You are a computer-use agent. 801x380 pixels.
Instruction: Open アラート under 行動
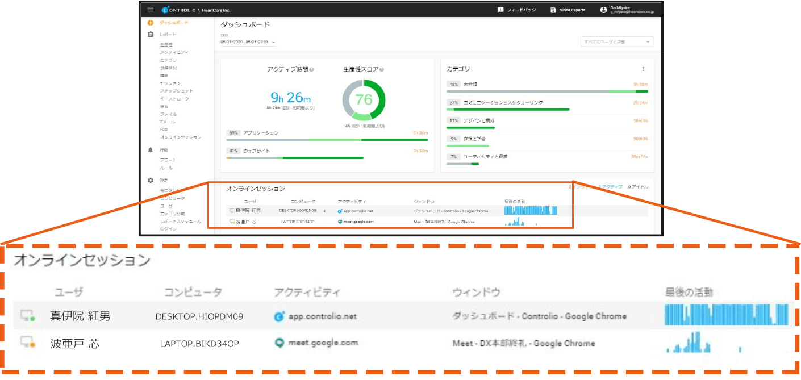[x=169, y=160]
